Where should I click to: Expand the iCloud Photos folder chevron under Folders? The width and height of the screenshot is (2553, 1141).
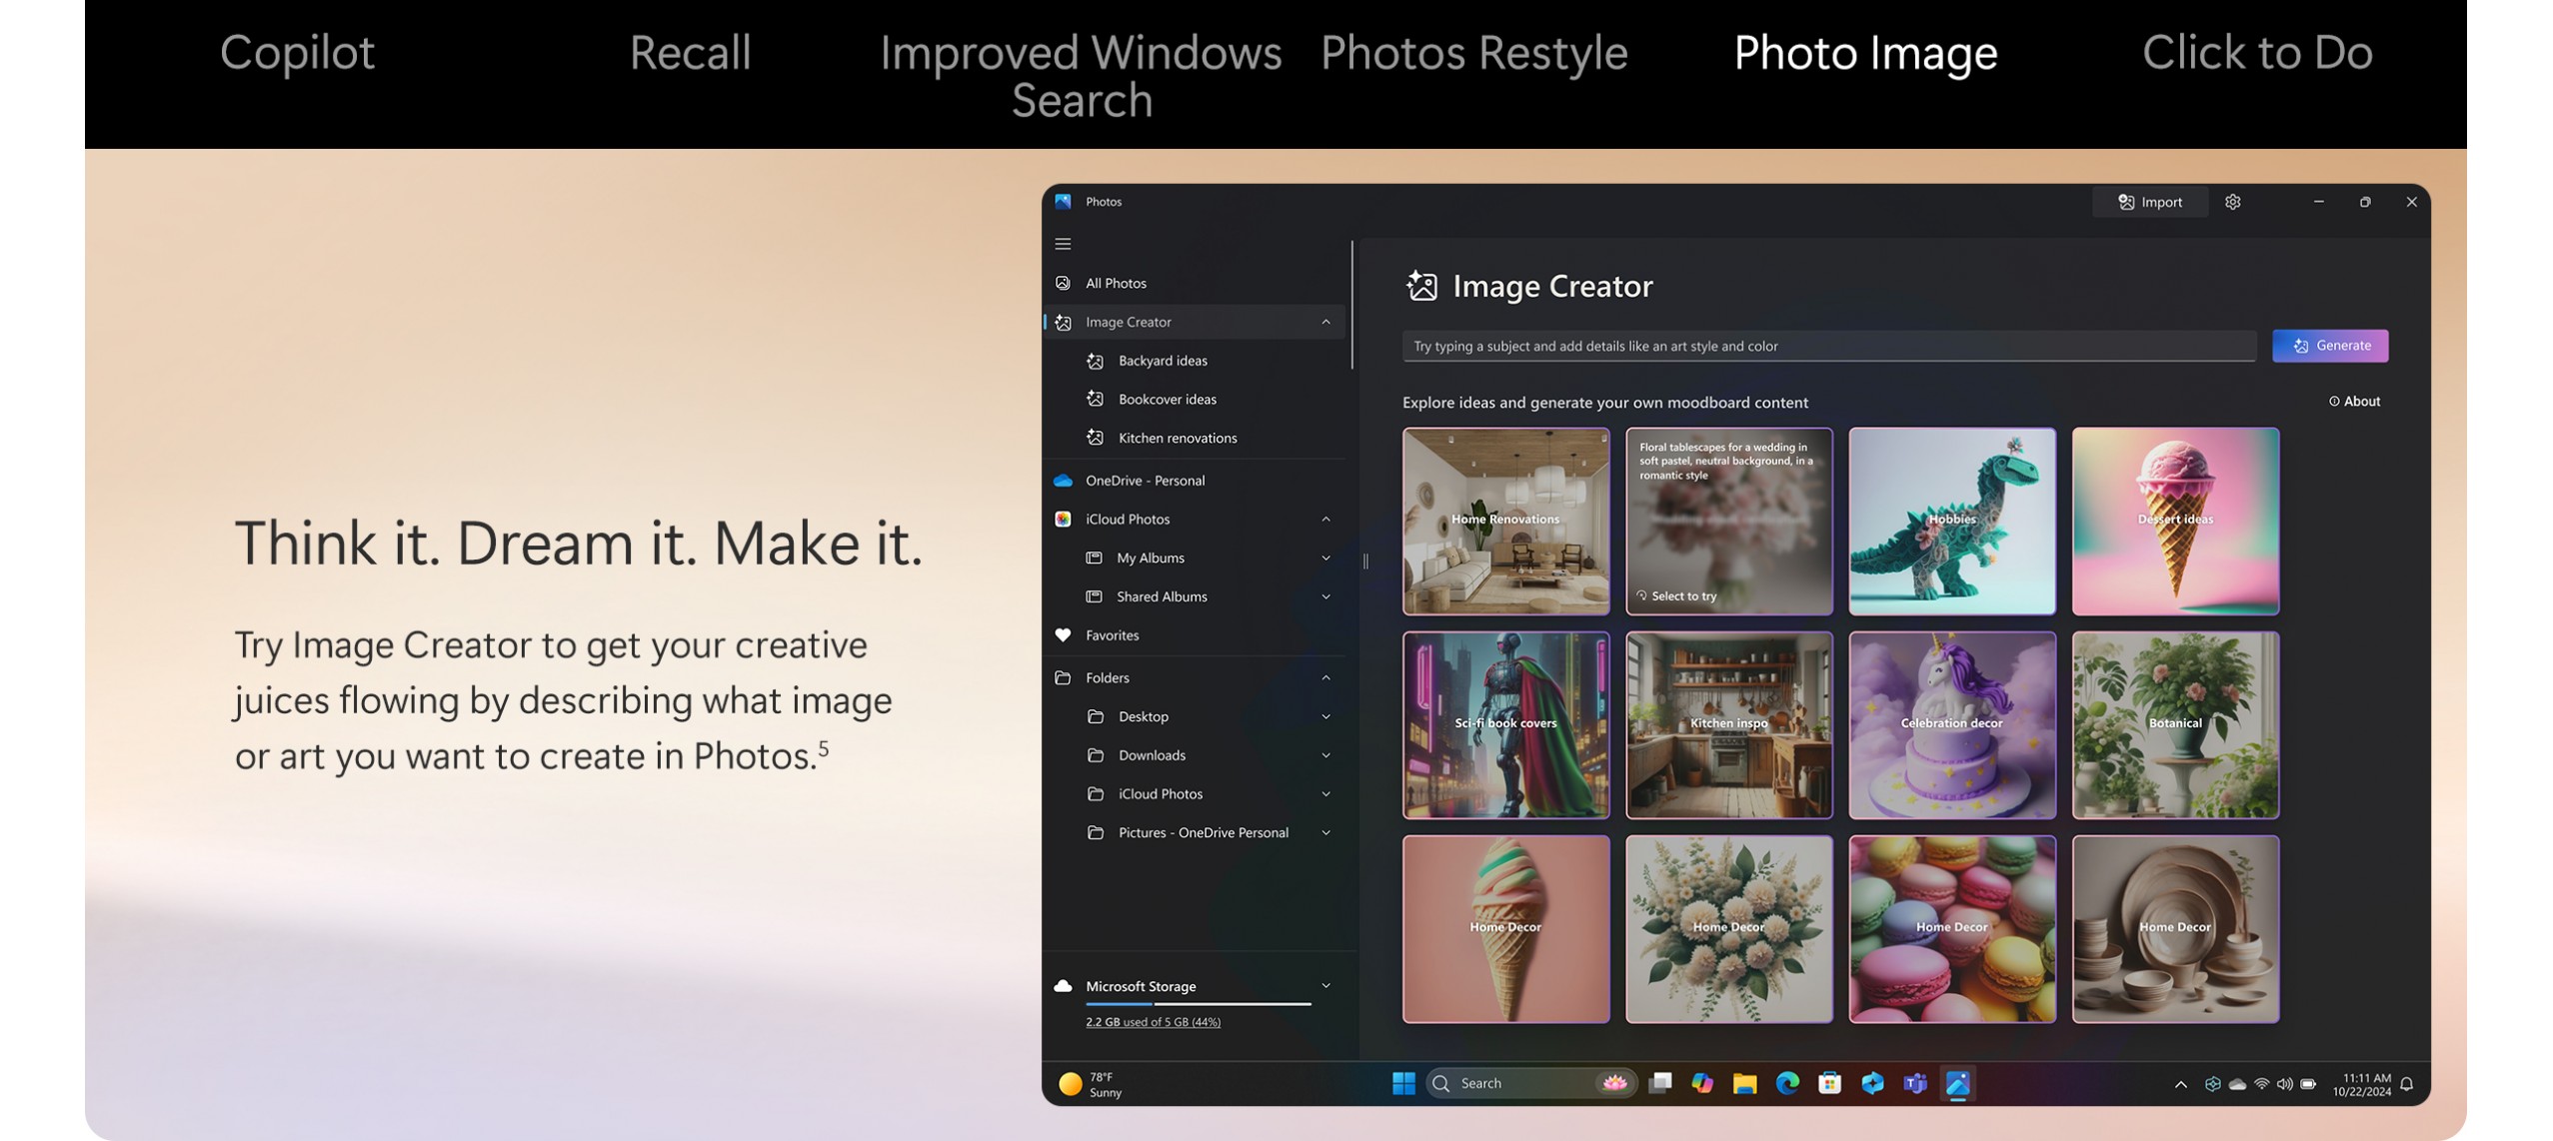coord(1325,794)
